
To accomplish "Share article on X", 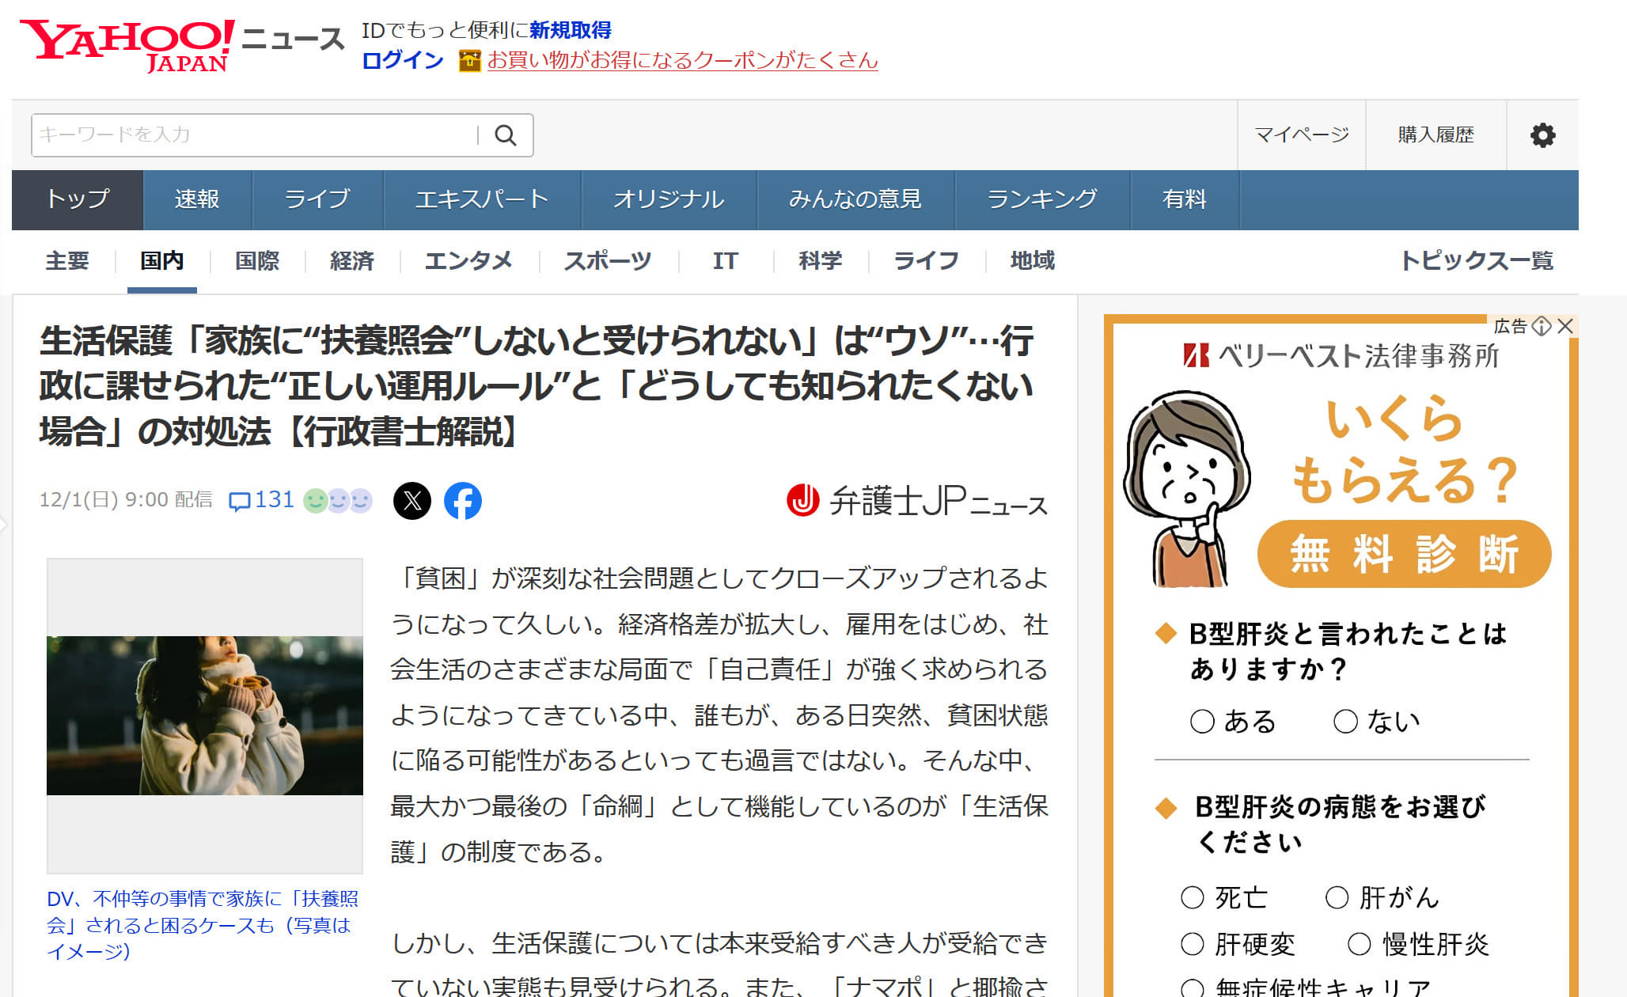I will click(412, 501).
